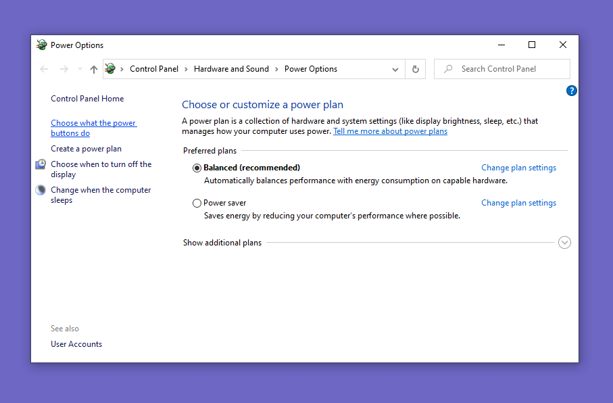
Task: Expand Show additional plans chevron
Action: point(564,243)
